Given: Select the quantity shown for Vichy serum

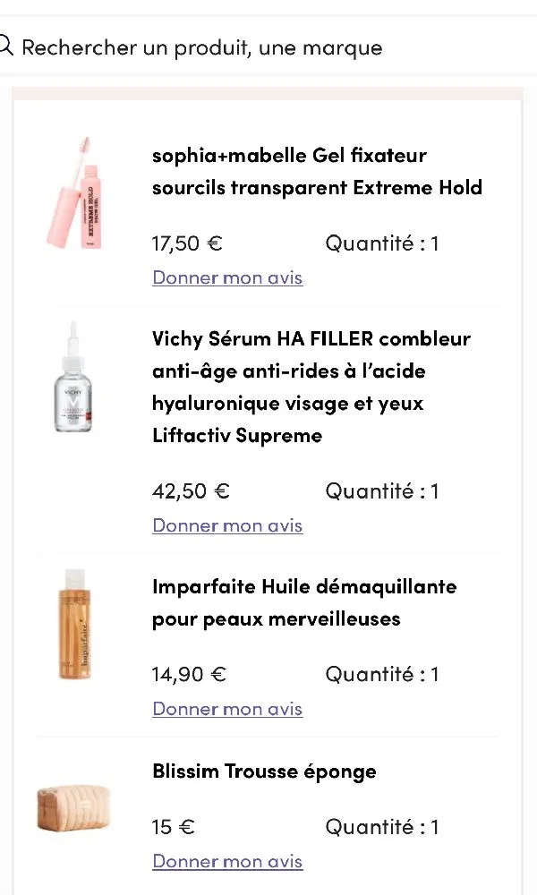Looking at the screenshot, I should (382, 490).
